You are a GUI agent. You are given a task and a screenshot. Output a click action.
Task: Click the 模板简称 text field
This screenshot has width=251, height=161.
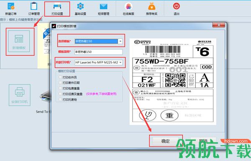(x=99, y=52)
